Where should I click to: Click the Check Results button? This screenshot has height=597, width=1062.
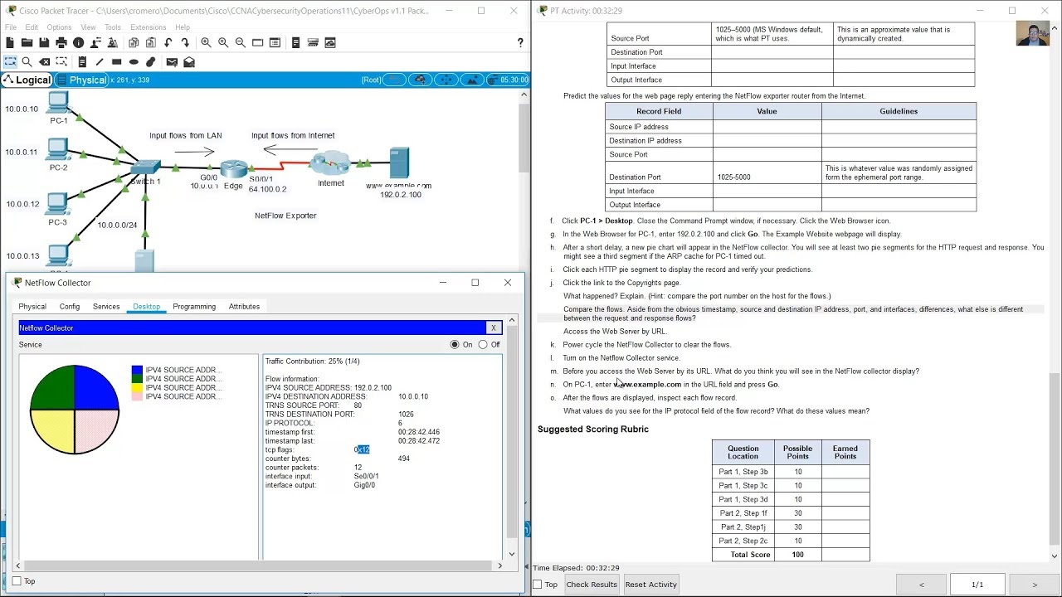click(x=592, y=585)
